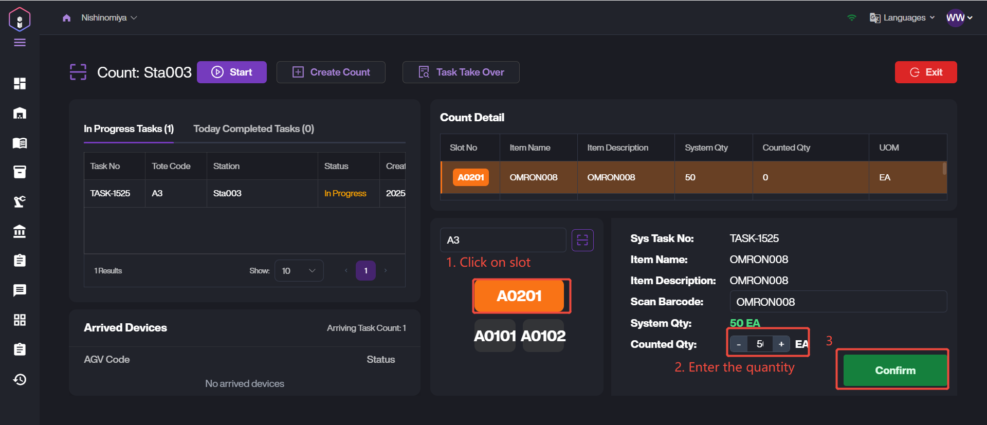Open the warehouse icon in the sidebar

pos(20,113)
